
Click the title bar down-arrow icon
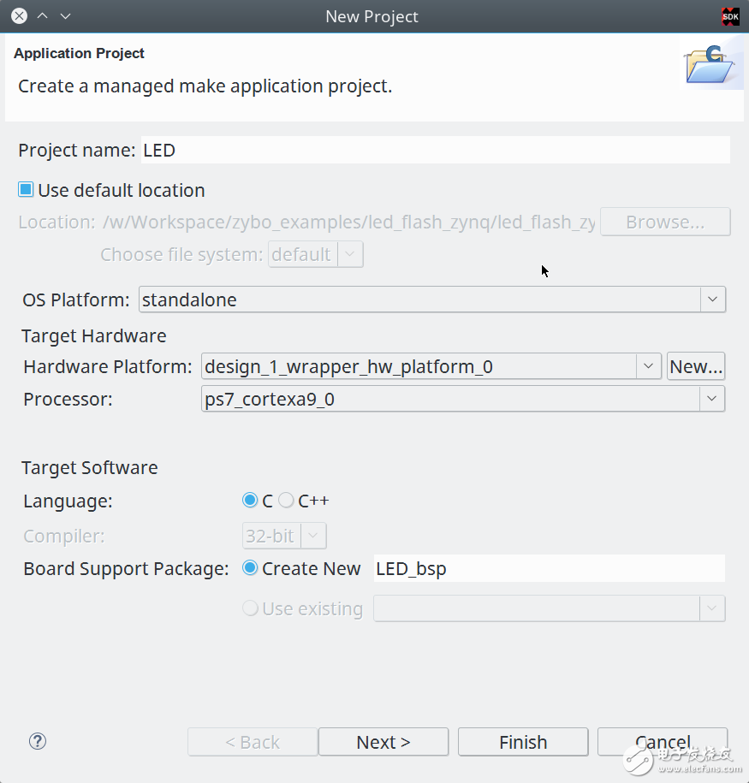click(66, 16)
